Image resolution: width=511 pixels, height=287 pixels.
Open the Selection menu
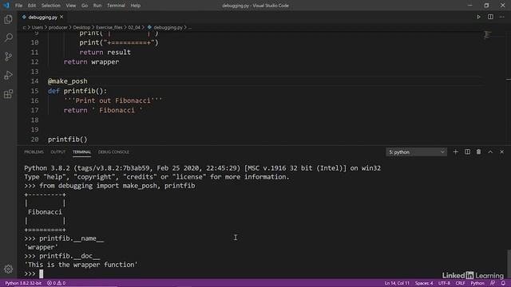click(x=51, y=6)
